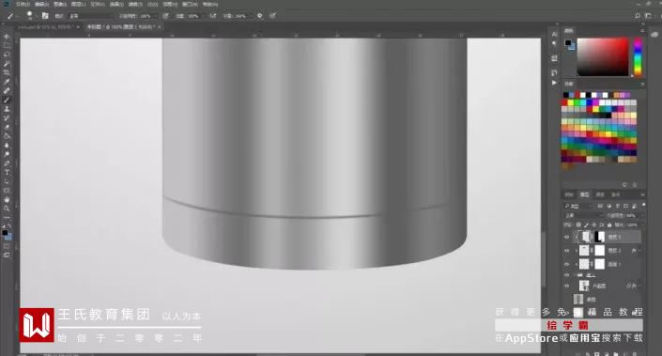Click the foreground color swatch in Color panel

click(568, 42)
